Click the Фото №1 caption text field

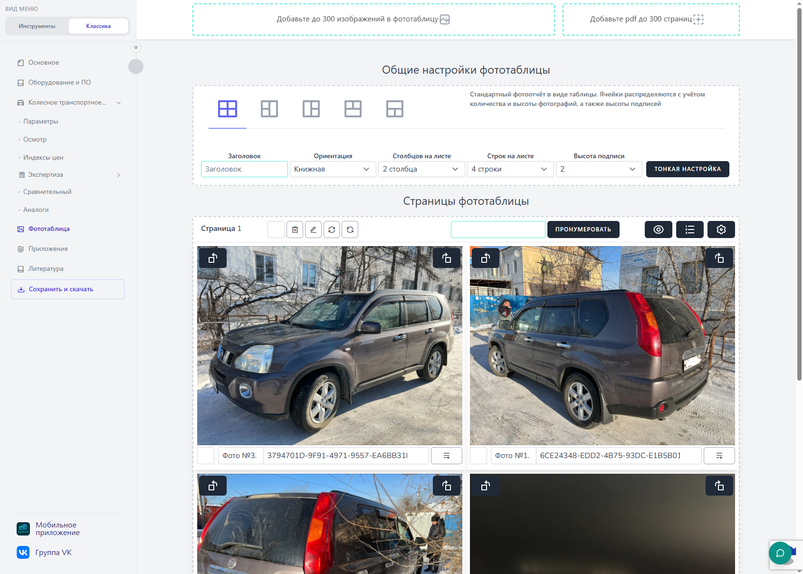[619, 456]
